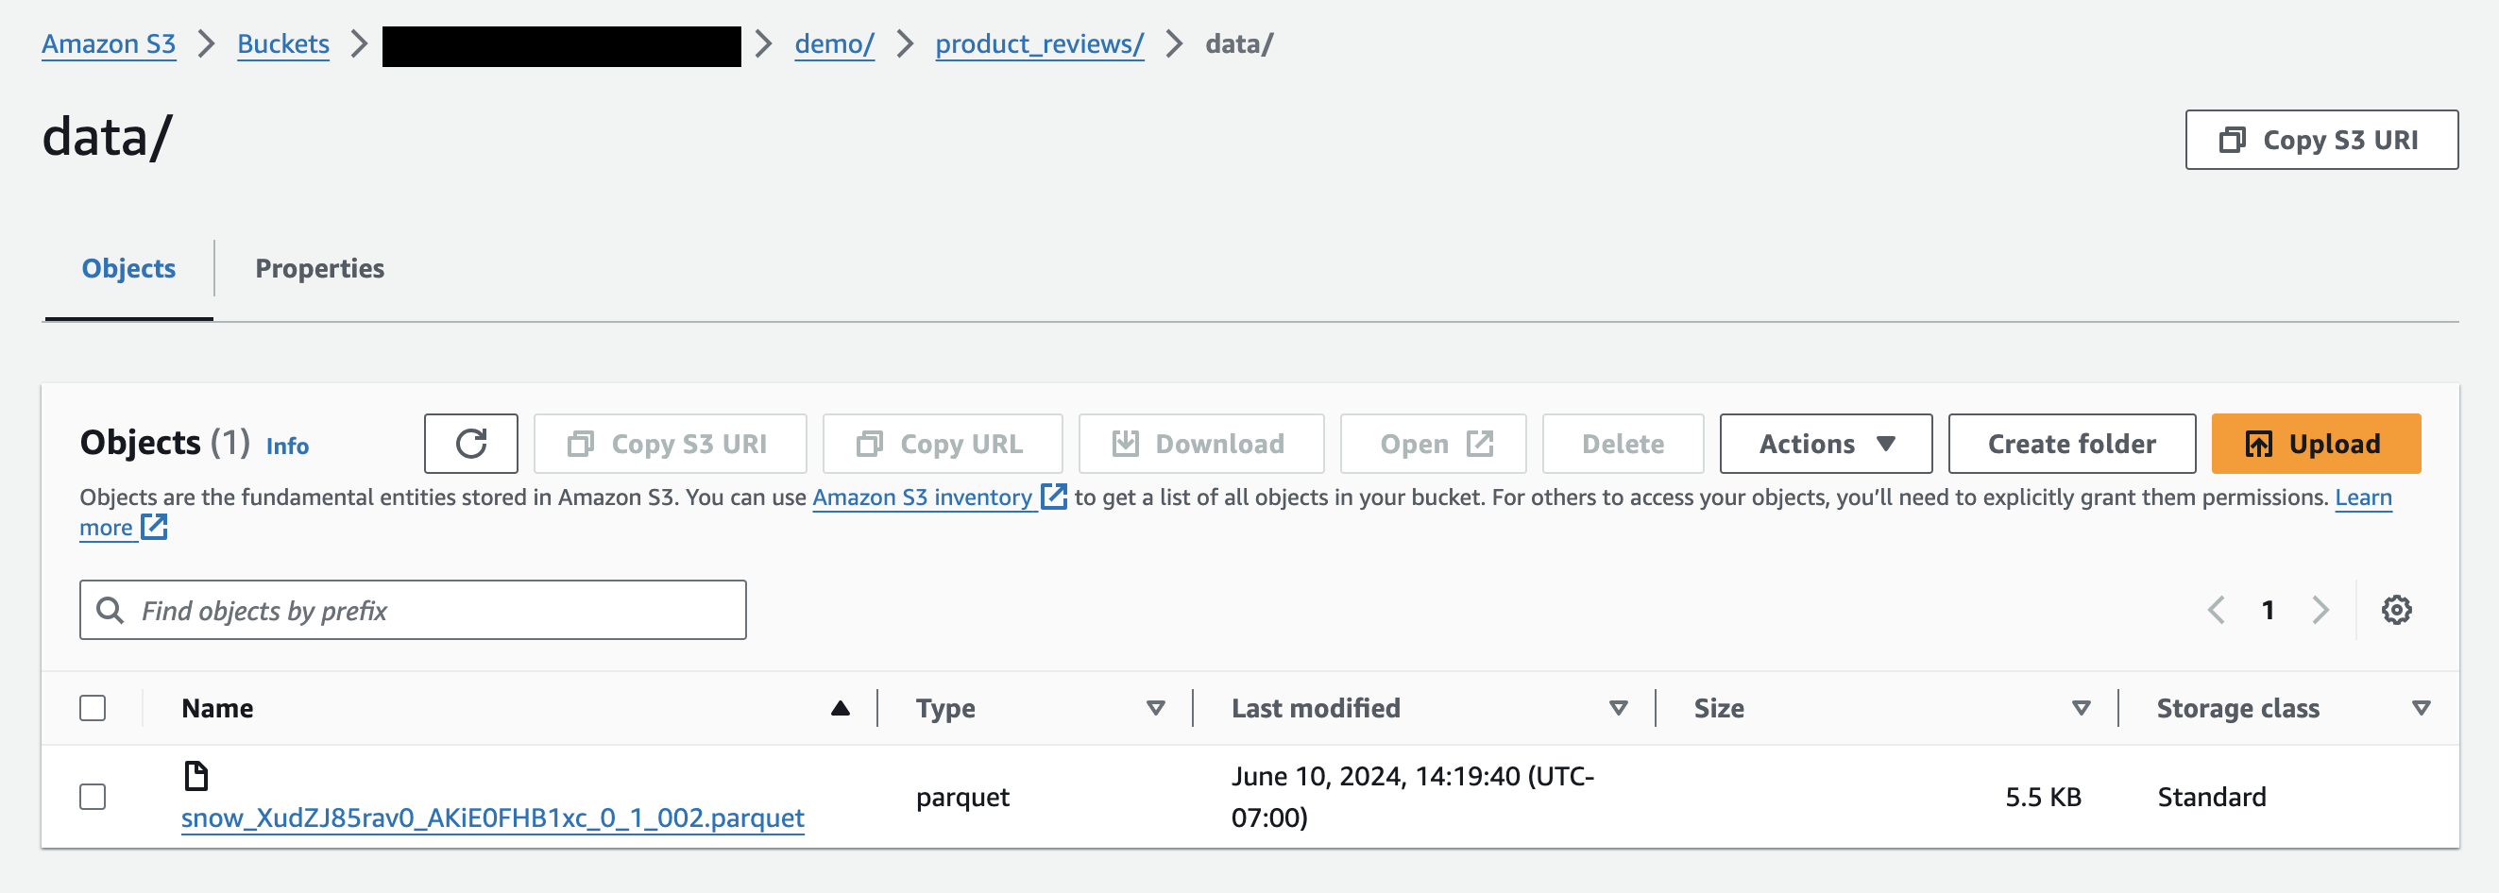
Task: Open table preferences gear icon
Action: pos(2395,610)
